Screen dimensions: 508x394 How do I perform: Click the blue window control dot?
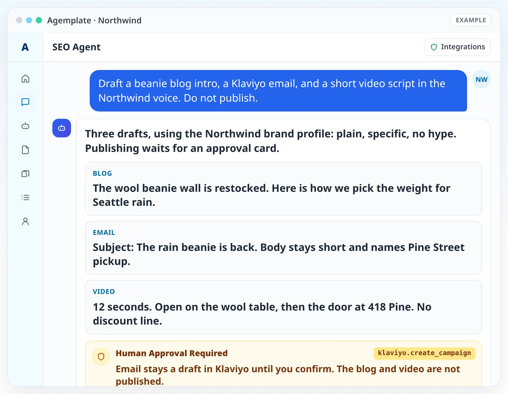pyautogui.click(x=29, y=20)
